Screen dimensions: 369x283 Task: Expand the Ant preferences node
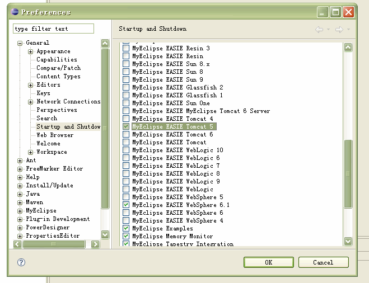click(x=20, y=161)
